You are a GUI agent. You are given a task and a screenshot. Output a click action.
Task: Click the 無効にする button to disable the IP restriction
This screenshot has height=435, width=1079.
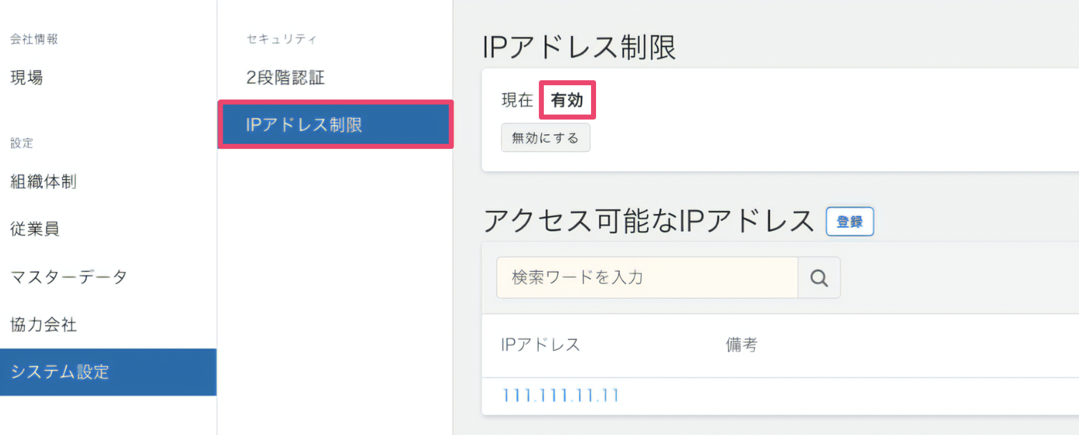click(545, 138)
